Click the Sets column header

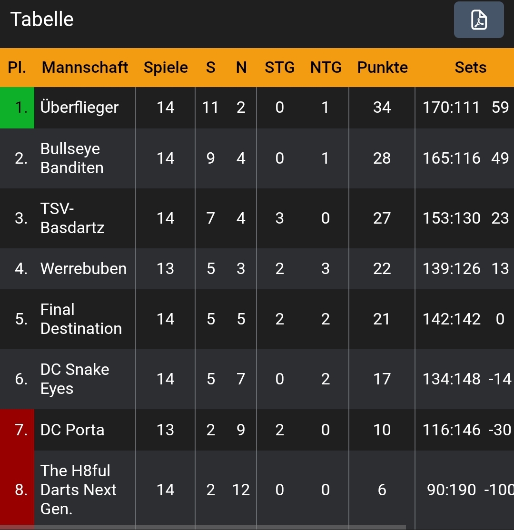[470, 68]
